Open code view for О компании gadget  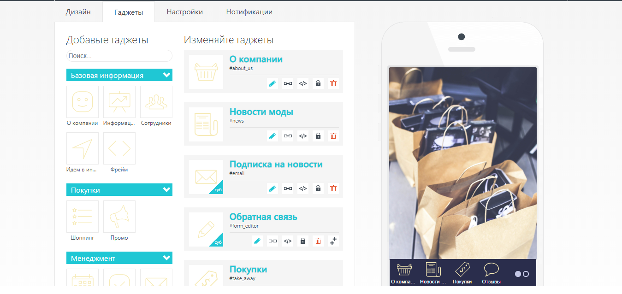303,83
